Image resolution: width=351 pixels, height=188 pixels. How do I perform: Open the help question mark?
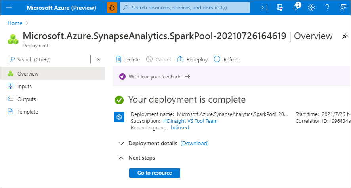tap(327, 8)
